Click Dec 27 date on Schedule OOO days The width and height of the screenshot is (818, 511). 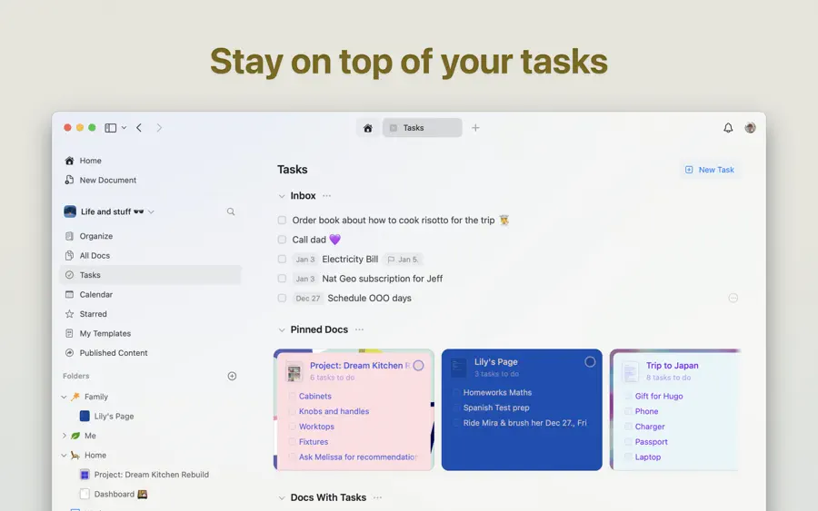tap(308, 299)
